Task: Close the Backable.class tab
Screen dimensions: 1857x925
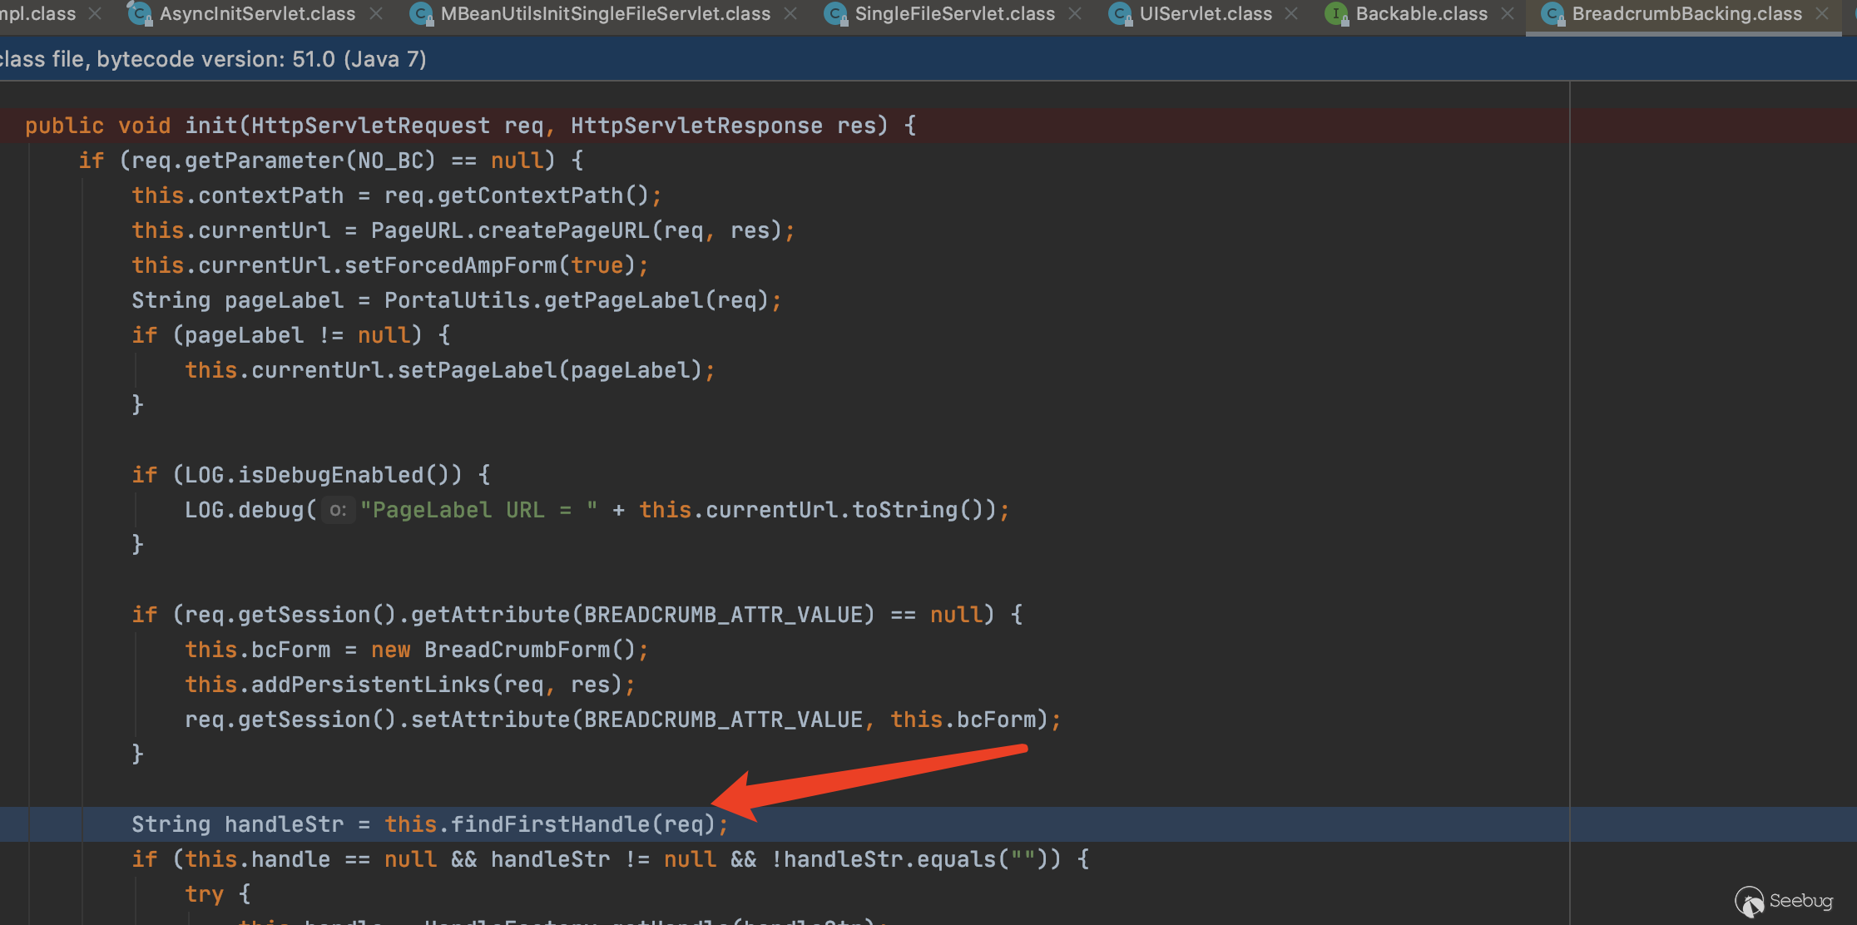Action: pyautogui.click(x=1508, y=13)
